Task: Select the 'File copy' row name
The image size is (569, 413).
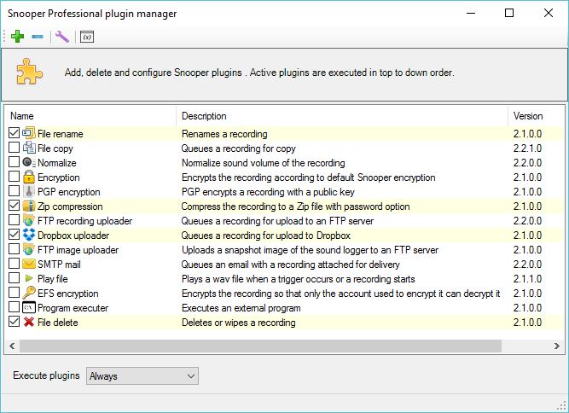Action: [55, 148]
